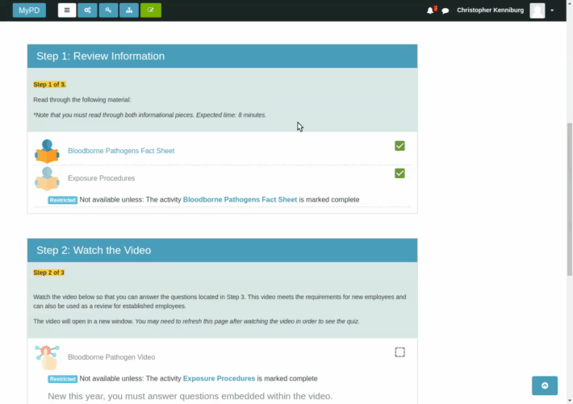This screenshot has width=573, height=404.
Task: Toggle the hamburger menu icon
Action: click(x=67, y=10)
